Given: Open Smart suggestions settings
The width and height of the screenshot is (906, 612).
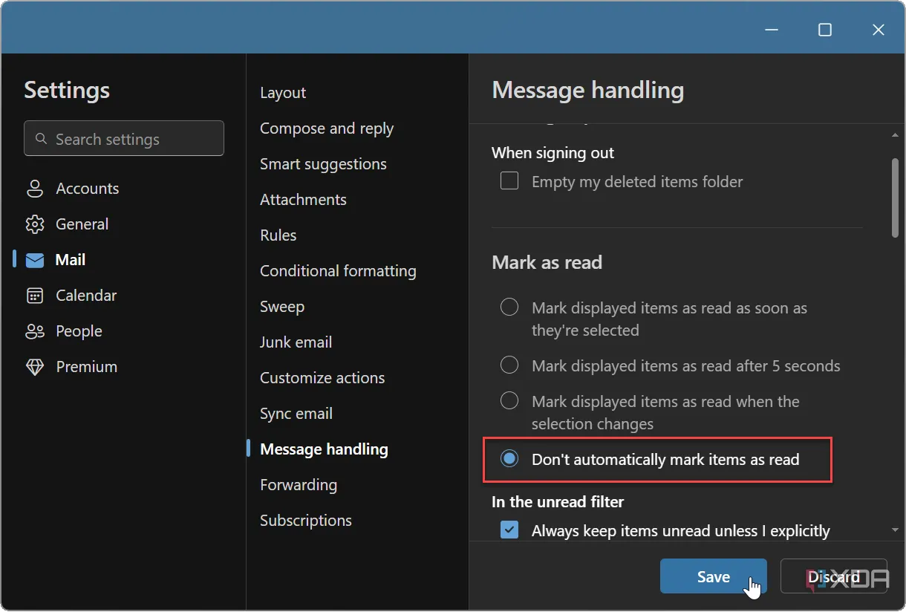Looking at the screenshot, I should tap(323, 164).
